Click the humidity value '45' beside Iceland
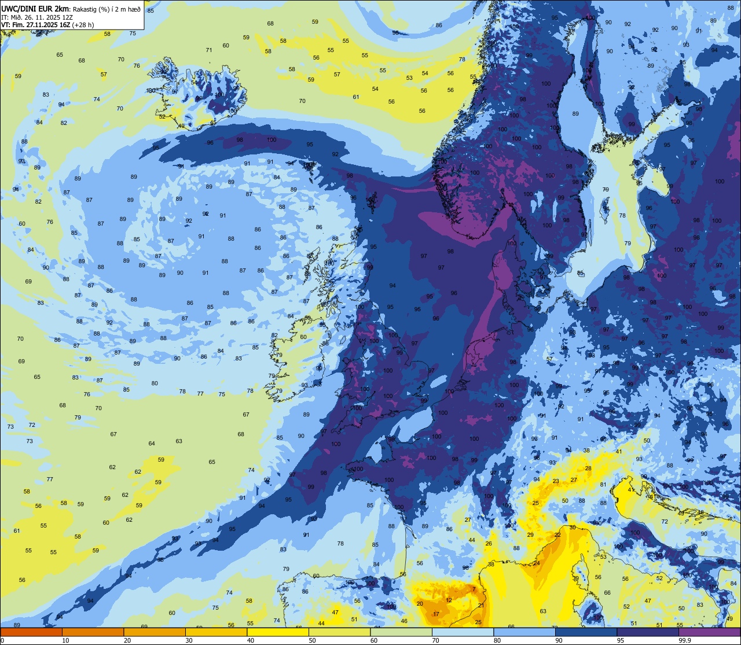 pyautogui.click(x=213, y=123)
